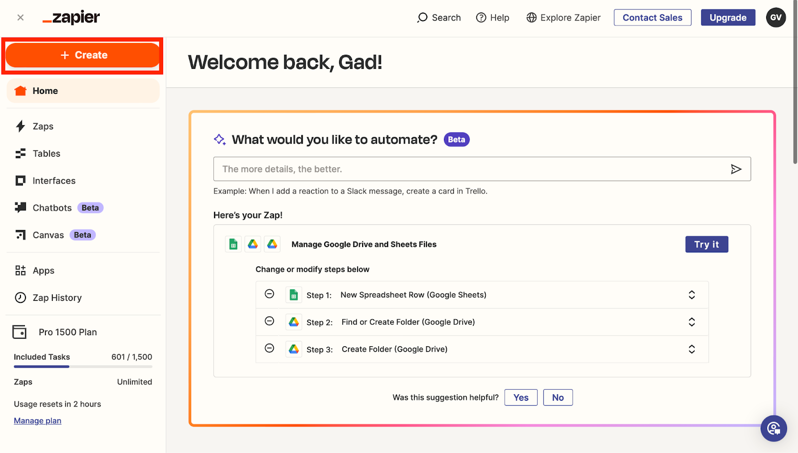This screenshot has height=453, width=798.
Task: Open Search in the top bar
Action: point(439,17)
